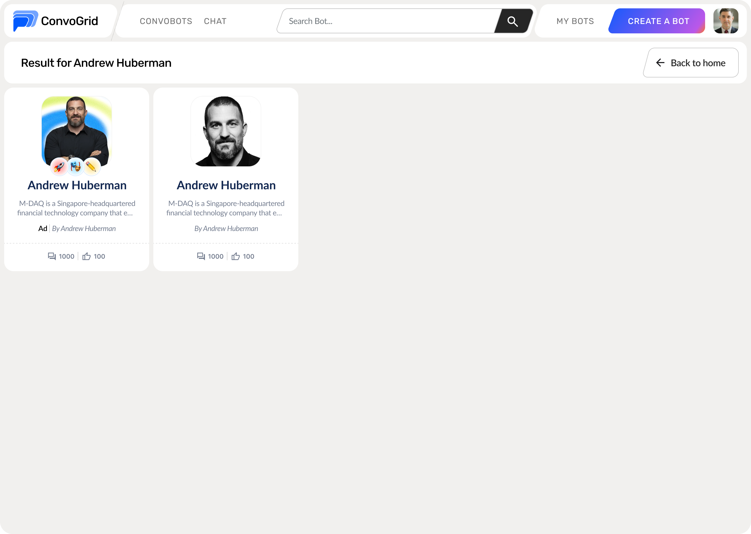Open MY BOTS page
Viewport: 751px width, 534px height.
click(x=575, y=21)
